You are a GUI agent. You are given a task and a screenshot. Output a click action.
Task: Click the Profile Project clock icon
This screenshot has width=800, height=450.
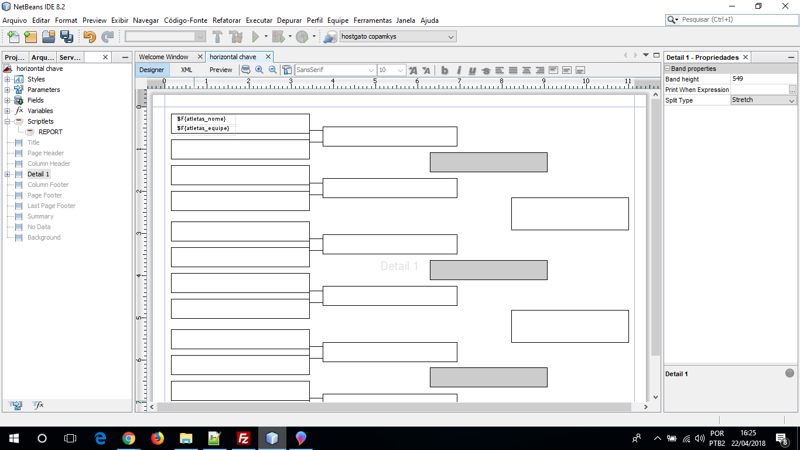302,36
